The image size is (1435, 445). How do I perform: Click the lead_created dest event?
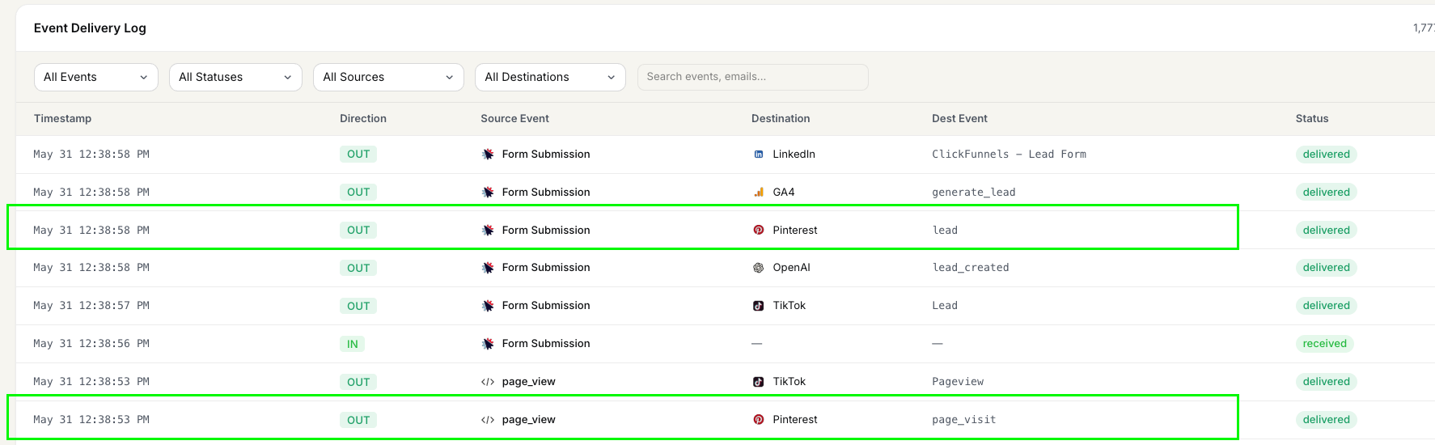pos(971,268)
